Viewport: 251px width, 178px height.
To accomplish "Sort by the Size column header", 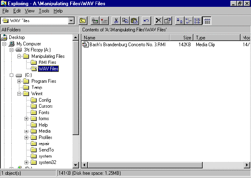I will coord(182,38).
